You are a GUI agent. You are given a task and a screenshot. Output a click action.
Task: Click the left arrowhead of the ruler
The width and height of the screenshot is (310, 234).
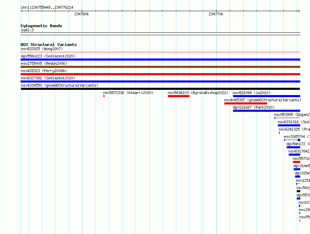[22, 11]
